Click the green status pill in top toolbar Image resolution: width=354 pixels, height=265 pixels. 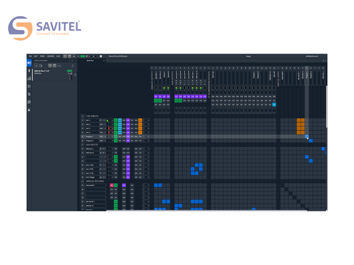click(83, 56)
